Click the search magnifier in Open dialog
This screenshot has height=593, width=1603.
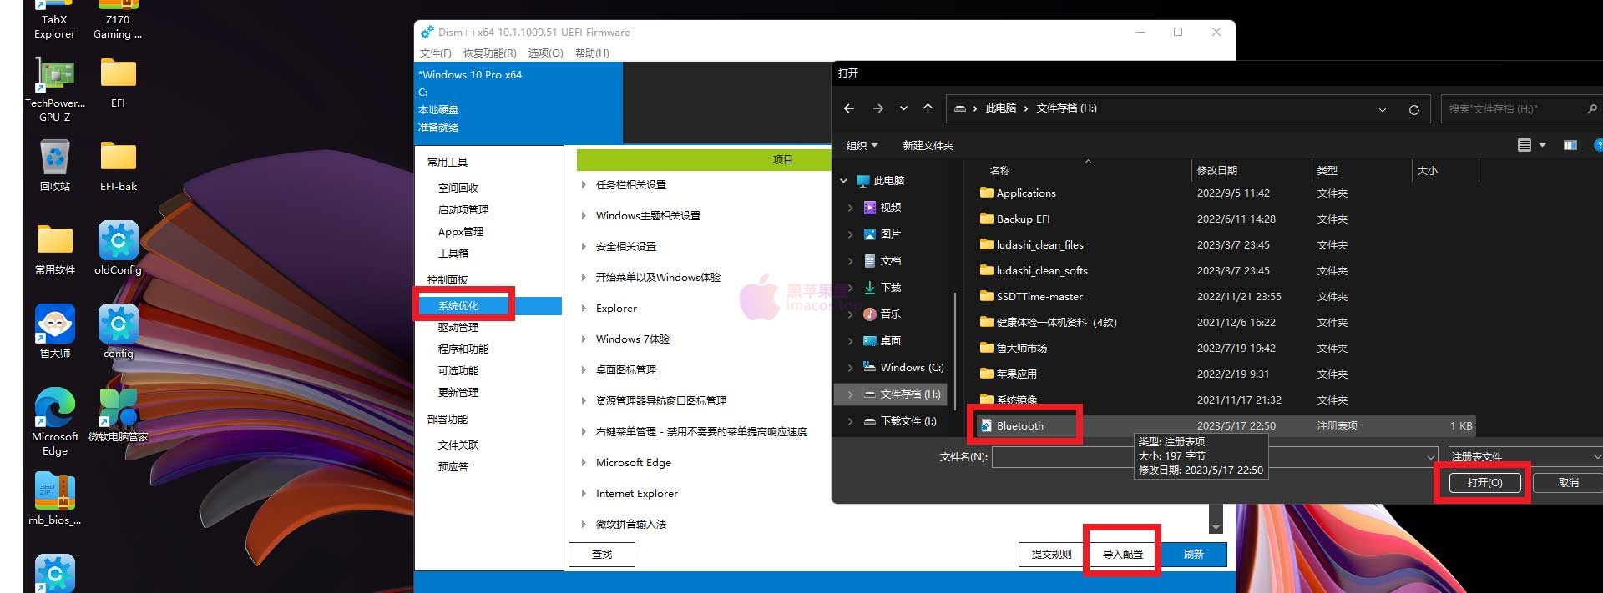(x=1591, y=108)
